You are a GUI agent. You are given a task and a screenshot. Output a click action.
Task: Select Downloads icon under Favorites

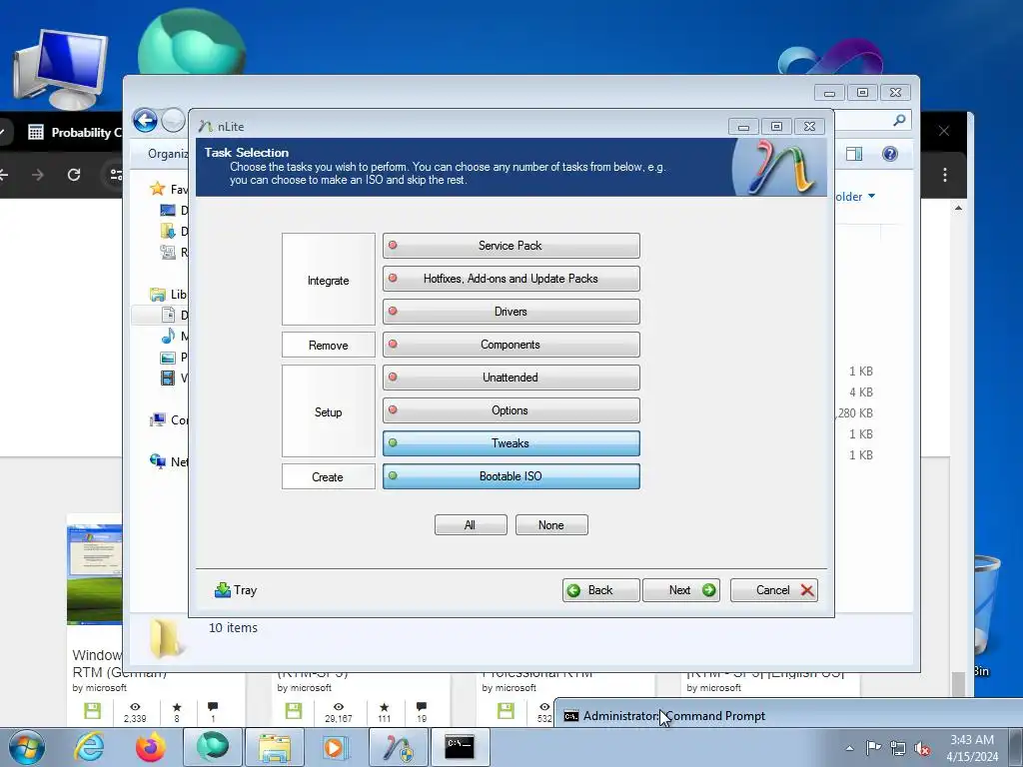point(168,231)
